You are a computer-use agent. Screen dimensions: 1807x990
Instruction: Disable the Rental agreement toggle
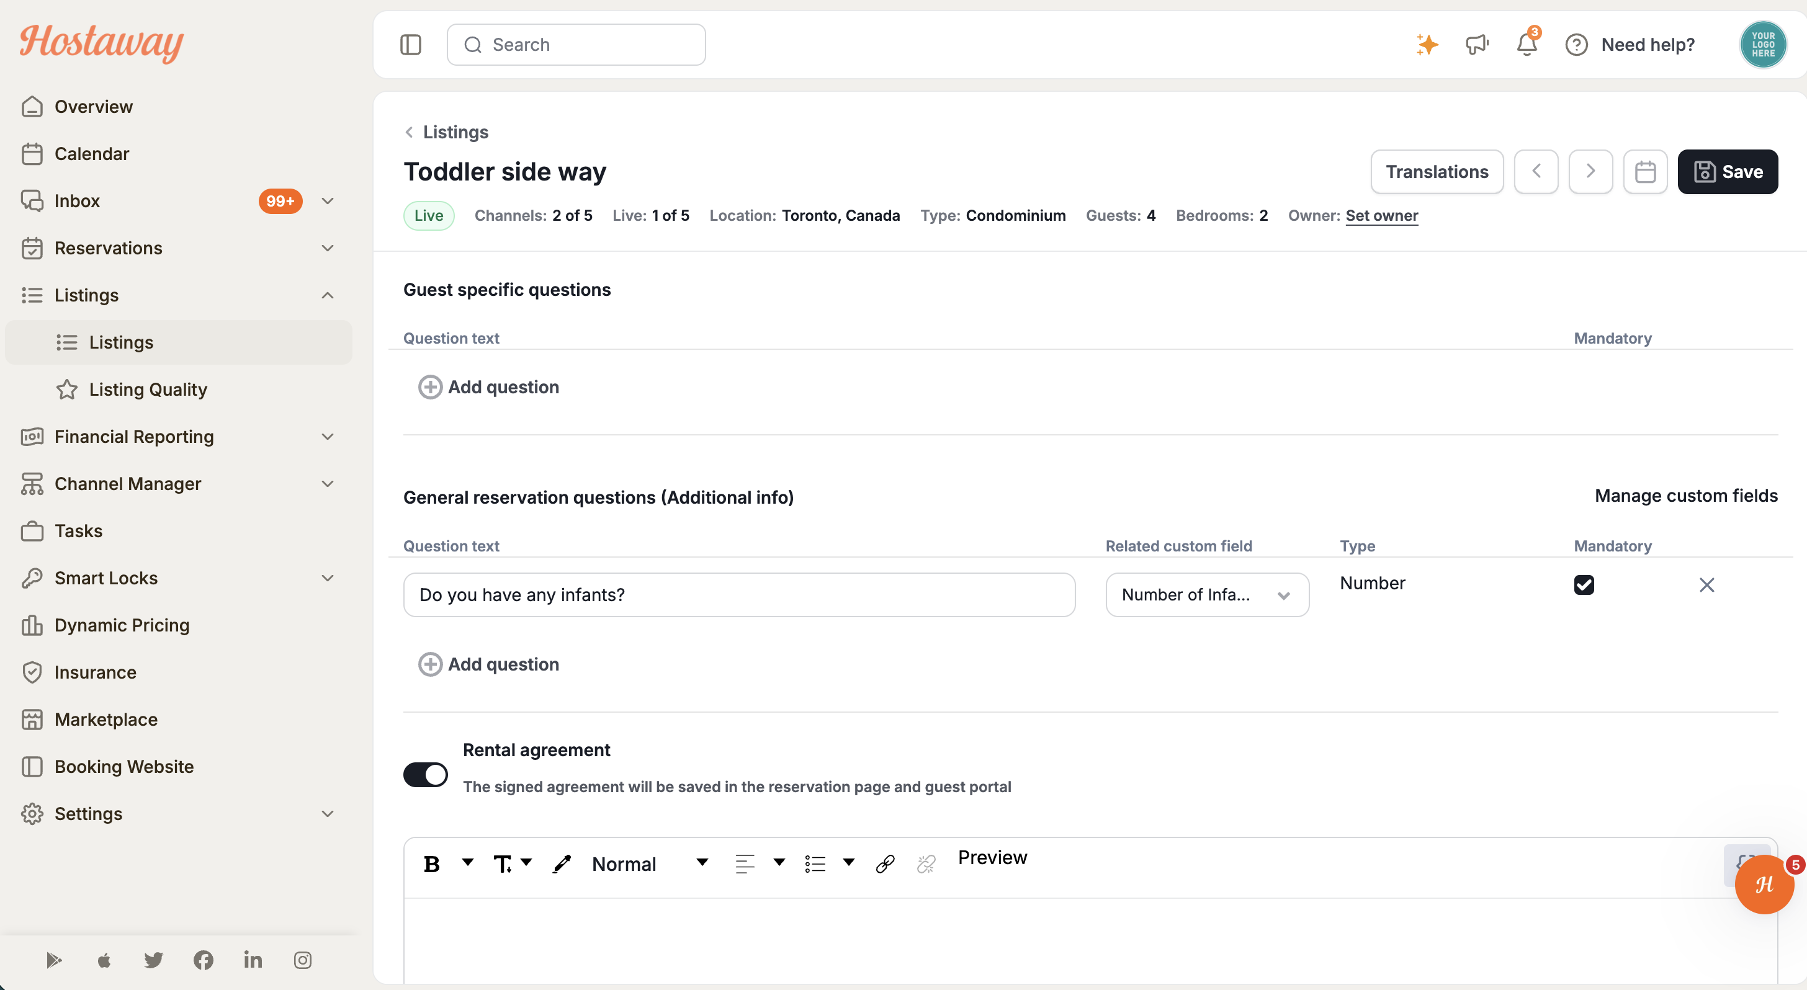click(x=425, y=775)
